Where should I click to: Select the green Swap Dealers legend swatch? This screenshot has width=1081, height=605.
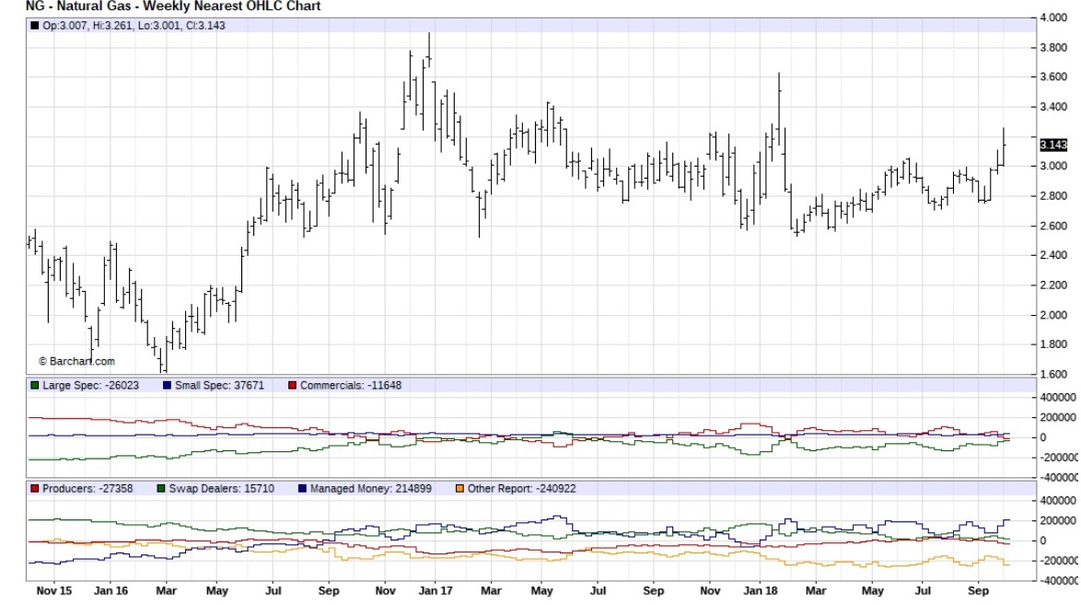click(x=162, y=487)
